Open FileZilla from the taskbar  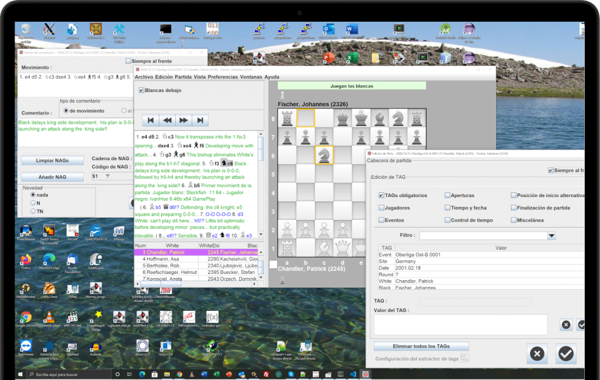tap(266, 374)
